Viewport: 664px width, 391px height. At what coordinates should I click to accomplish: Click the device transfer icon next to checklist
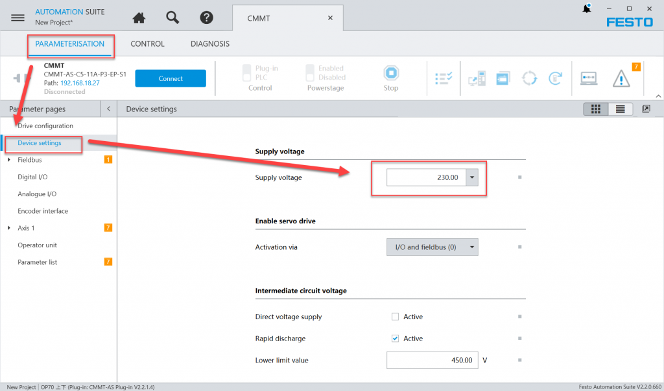pos(477,78)
